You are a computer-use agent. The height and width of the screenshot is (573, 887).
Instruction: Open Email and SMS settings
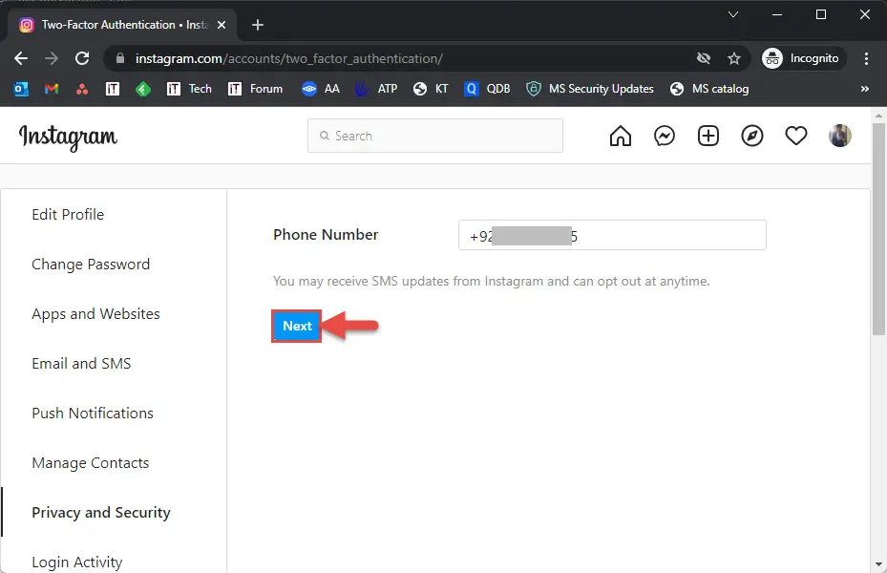click(81, 364)
